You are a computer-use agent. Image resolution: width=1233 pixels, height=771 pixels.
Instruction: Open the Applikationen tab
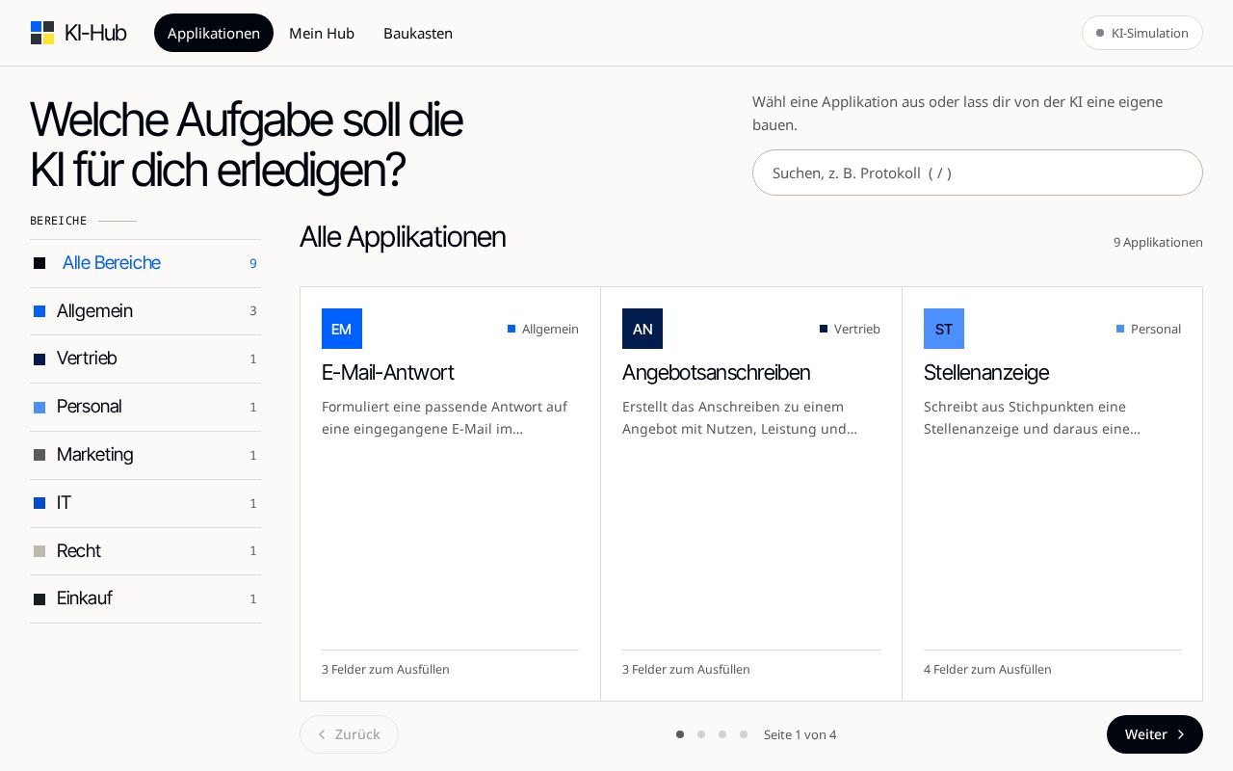[x=214, y=33]
